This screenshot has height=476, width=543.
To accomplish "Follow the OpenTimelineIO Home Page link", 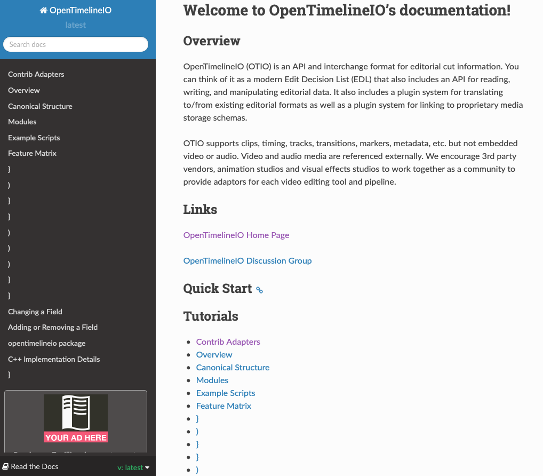I will [x=236, y=235].
